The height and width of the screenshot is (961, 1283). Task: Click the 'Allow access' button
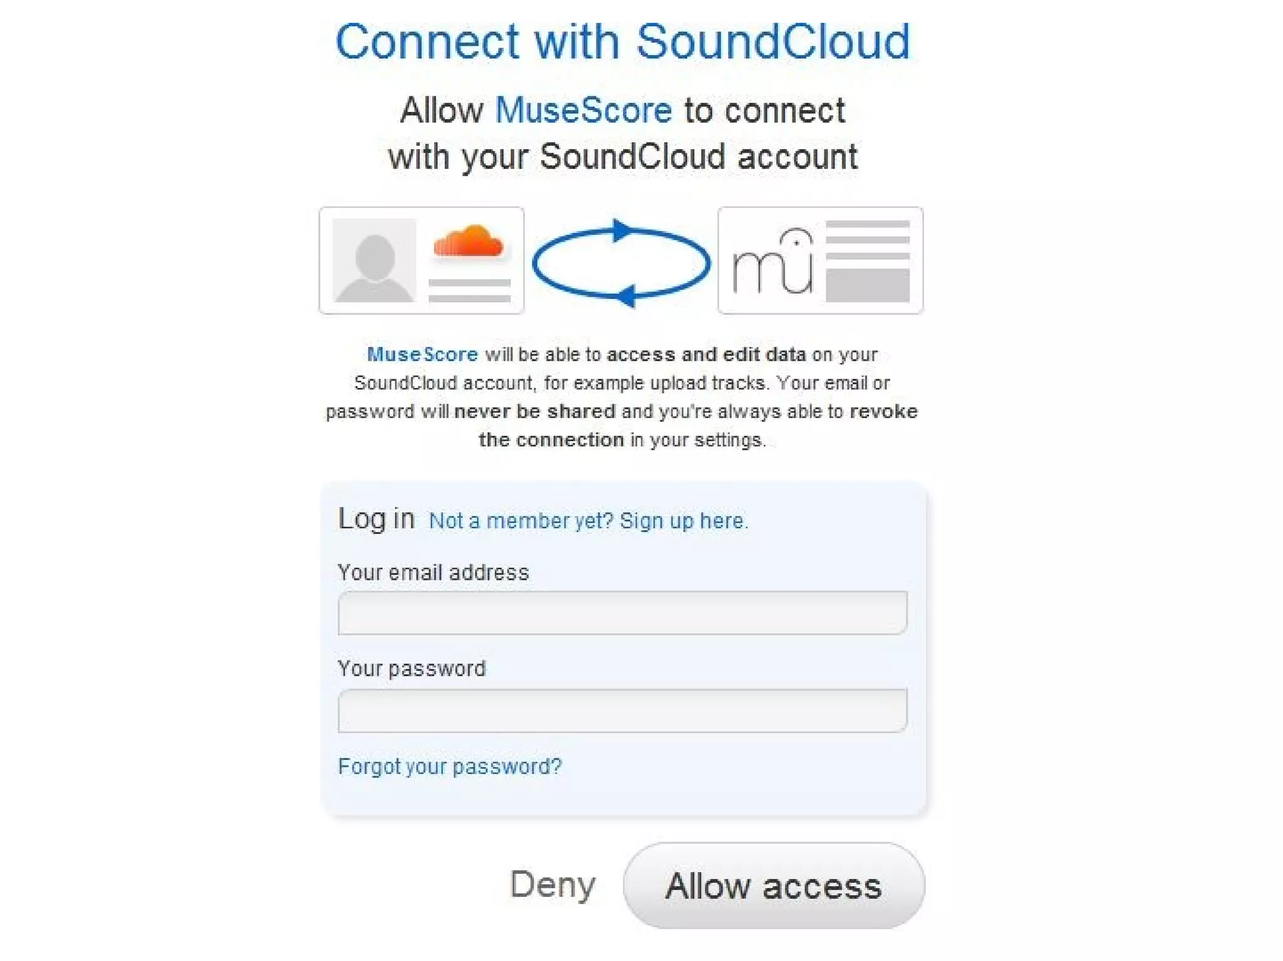click(774, 885)
